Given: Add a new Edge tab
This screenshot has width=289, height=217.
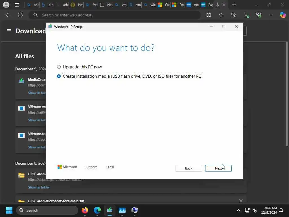Looking at the screenshot, I should coord(234,5).
